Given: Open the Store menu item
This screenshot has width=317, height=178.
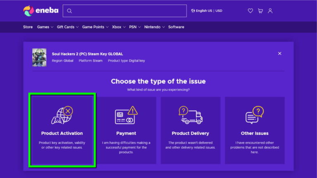Looking at the screenshot, I should [28, 27].
